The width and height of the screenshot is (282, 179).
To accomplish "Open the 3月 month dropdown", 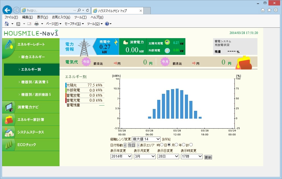I will pos(145,157).
